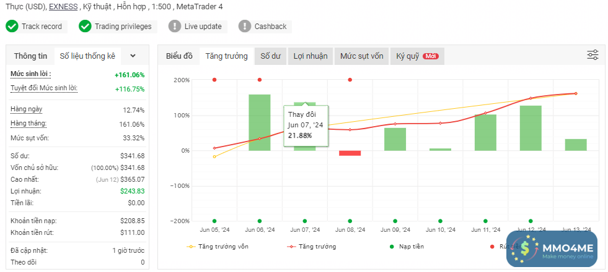Click the green Track record checkmark icon
Image resolution: width=608 pixels, height=272 pixels.
coord(12,27)
